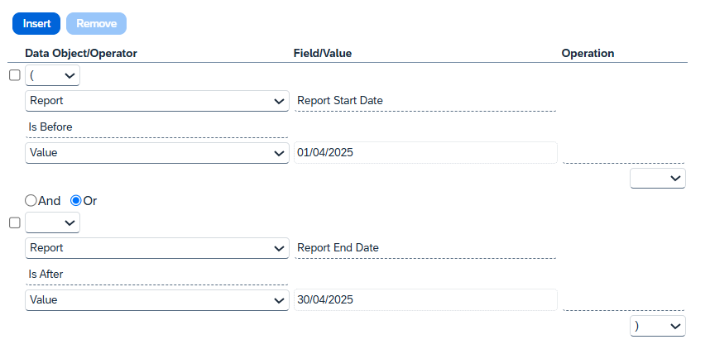Click the Insert button
This screenshot has width=710, height=349.
point(36,23)
